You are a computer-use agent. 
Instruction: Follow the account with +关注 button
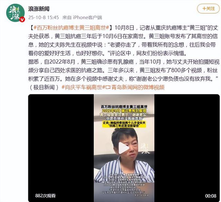coord(208,9)
